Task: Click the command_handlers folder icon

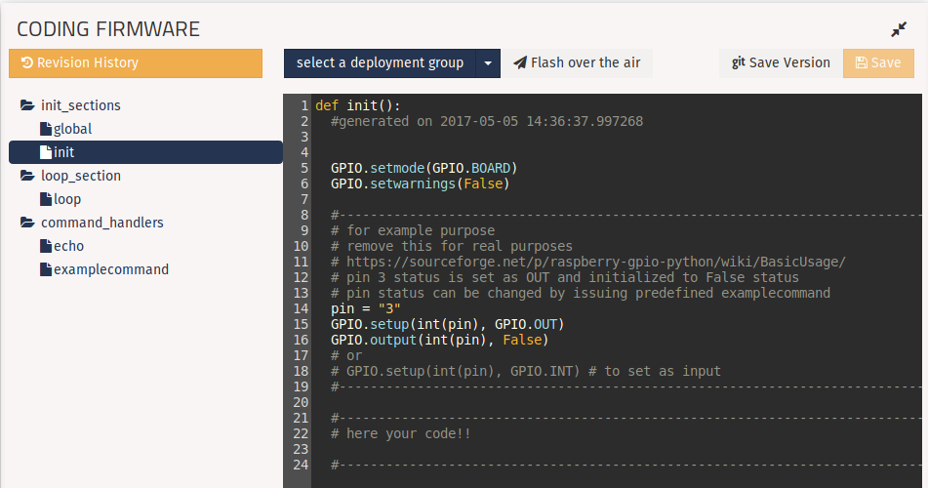Action: (27, 224)
